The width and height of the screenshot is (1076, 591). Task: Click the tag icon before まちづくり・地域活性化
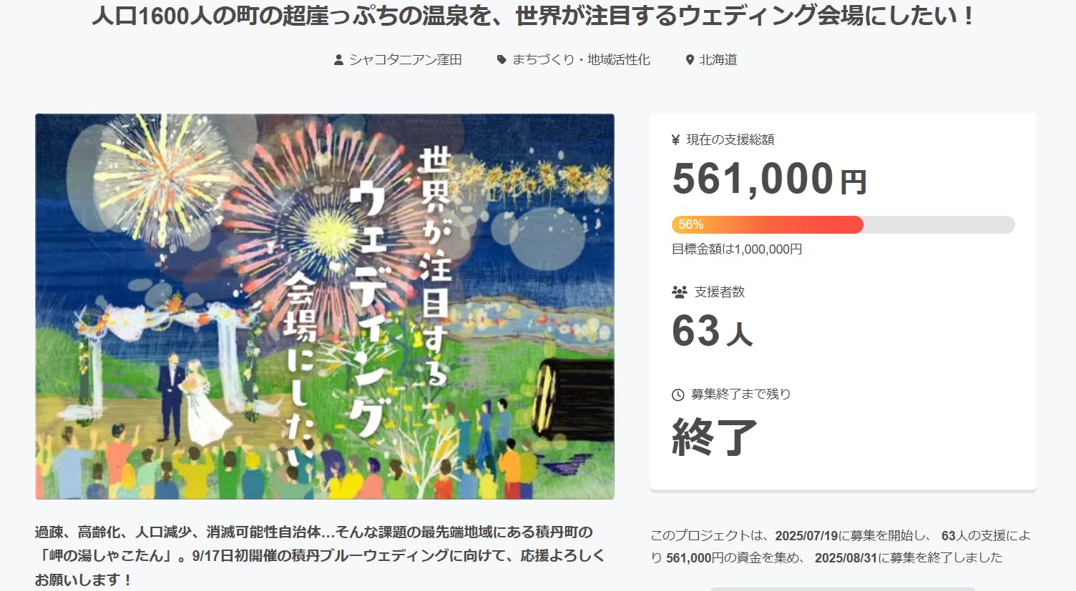502,60
